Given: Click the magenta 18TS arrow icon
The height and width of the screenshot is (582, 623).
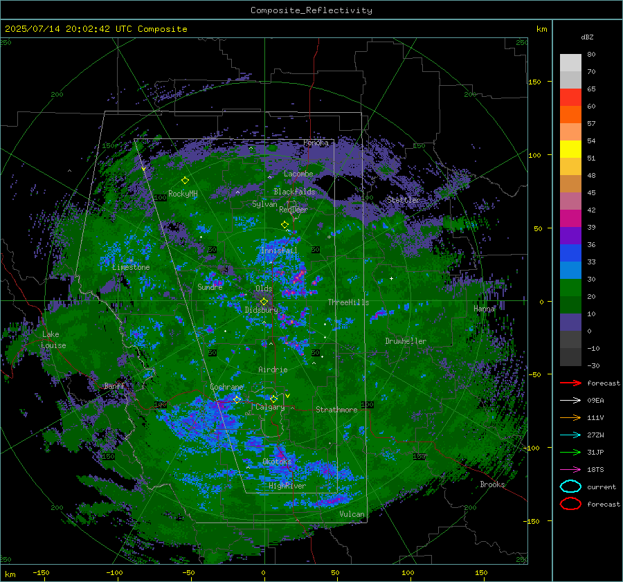Looking at the screenshot, I should click(x=570, y=469).
